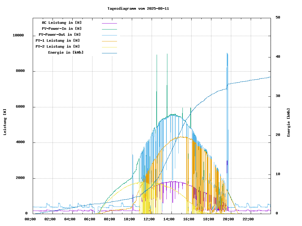This screenshot has width=302, height=226.
Task: Click the vertical Leistung [W] axis title
Action: coord(5,122)
